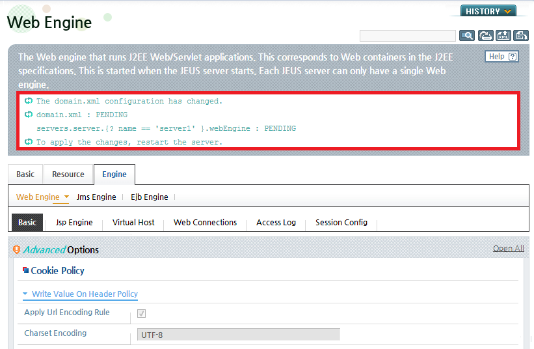The width and height of the screenshot is (534, 349).
Task: Click the 'Apply Url Encoding Rule' label
Action: pyautogui.click(x=67, y=312)
